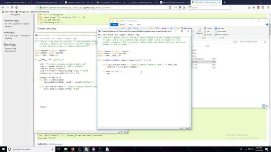Switch to the Beautiful Soup Documentation tab
Viewport: 271px width, 152px height.
(x=174, y=3)
